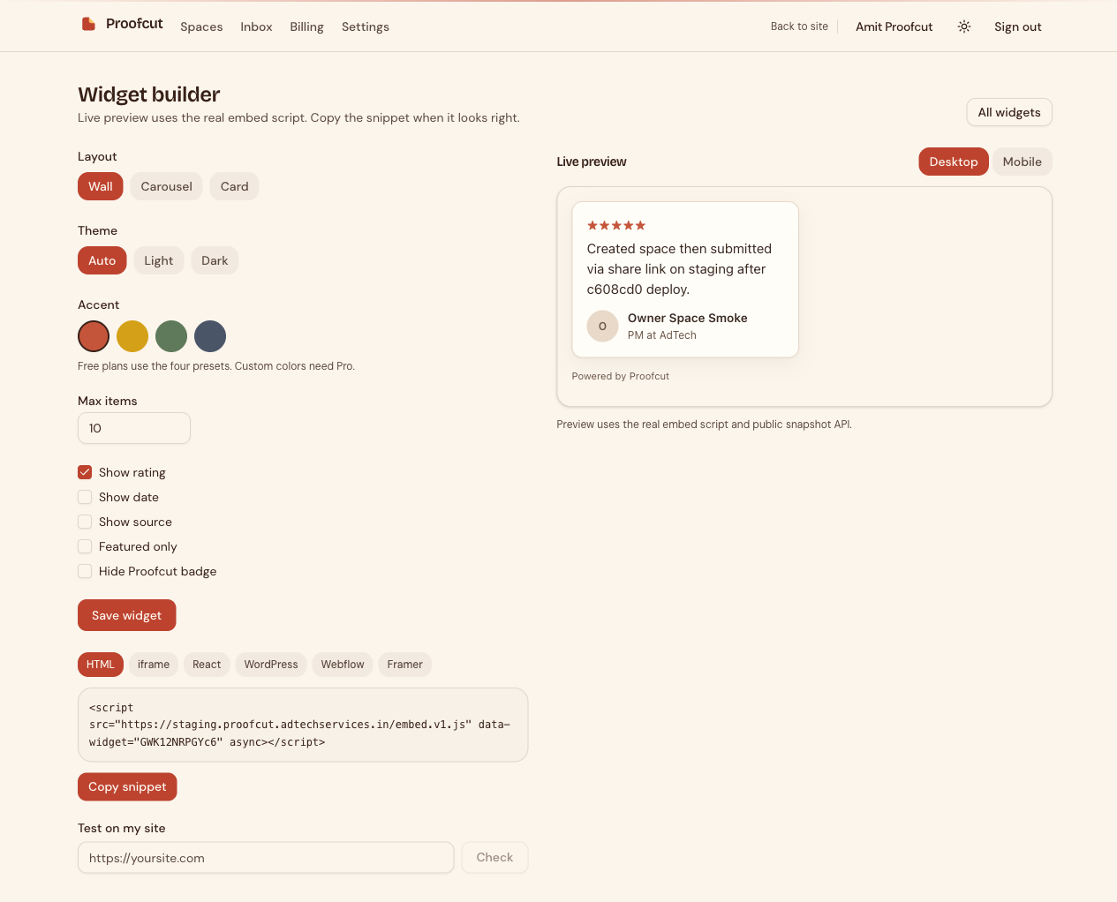The height and width of the screenshot is (902, 1117).
Task: Open the Billing section
Action: pyautogui.click(x=306, y=26)
